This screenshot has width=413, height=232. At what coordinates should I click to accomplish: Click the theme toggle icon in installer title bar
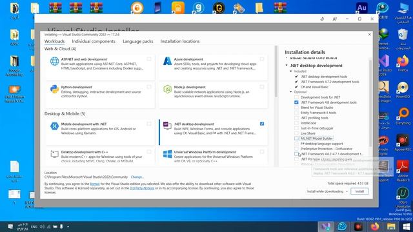pos(322,19)
